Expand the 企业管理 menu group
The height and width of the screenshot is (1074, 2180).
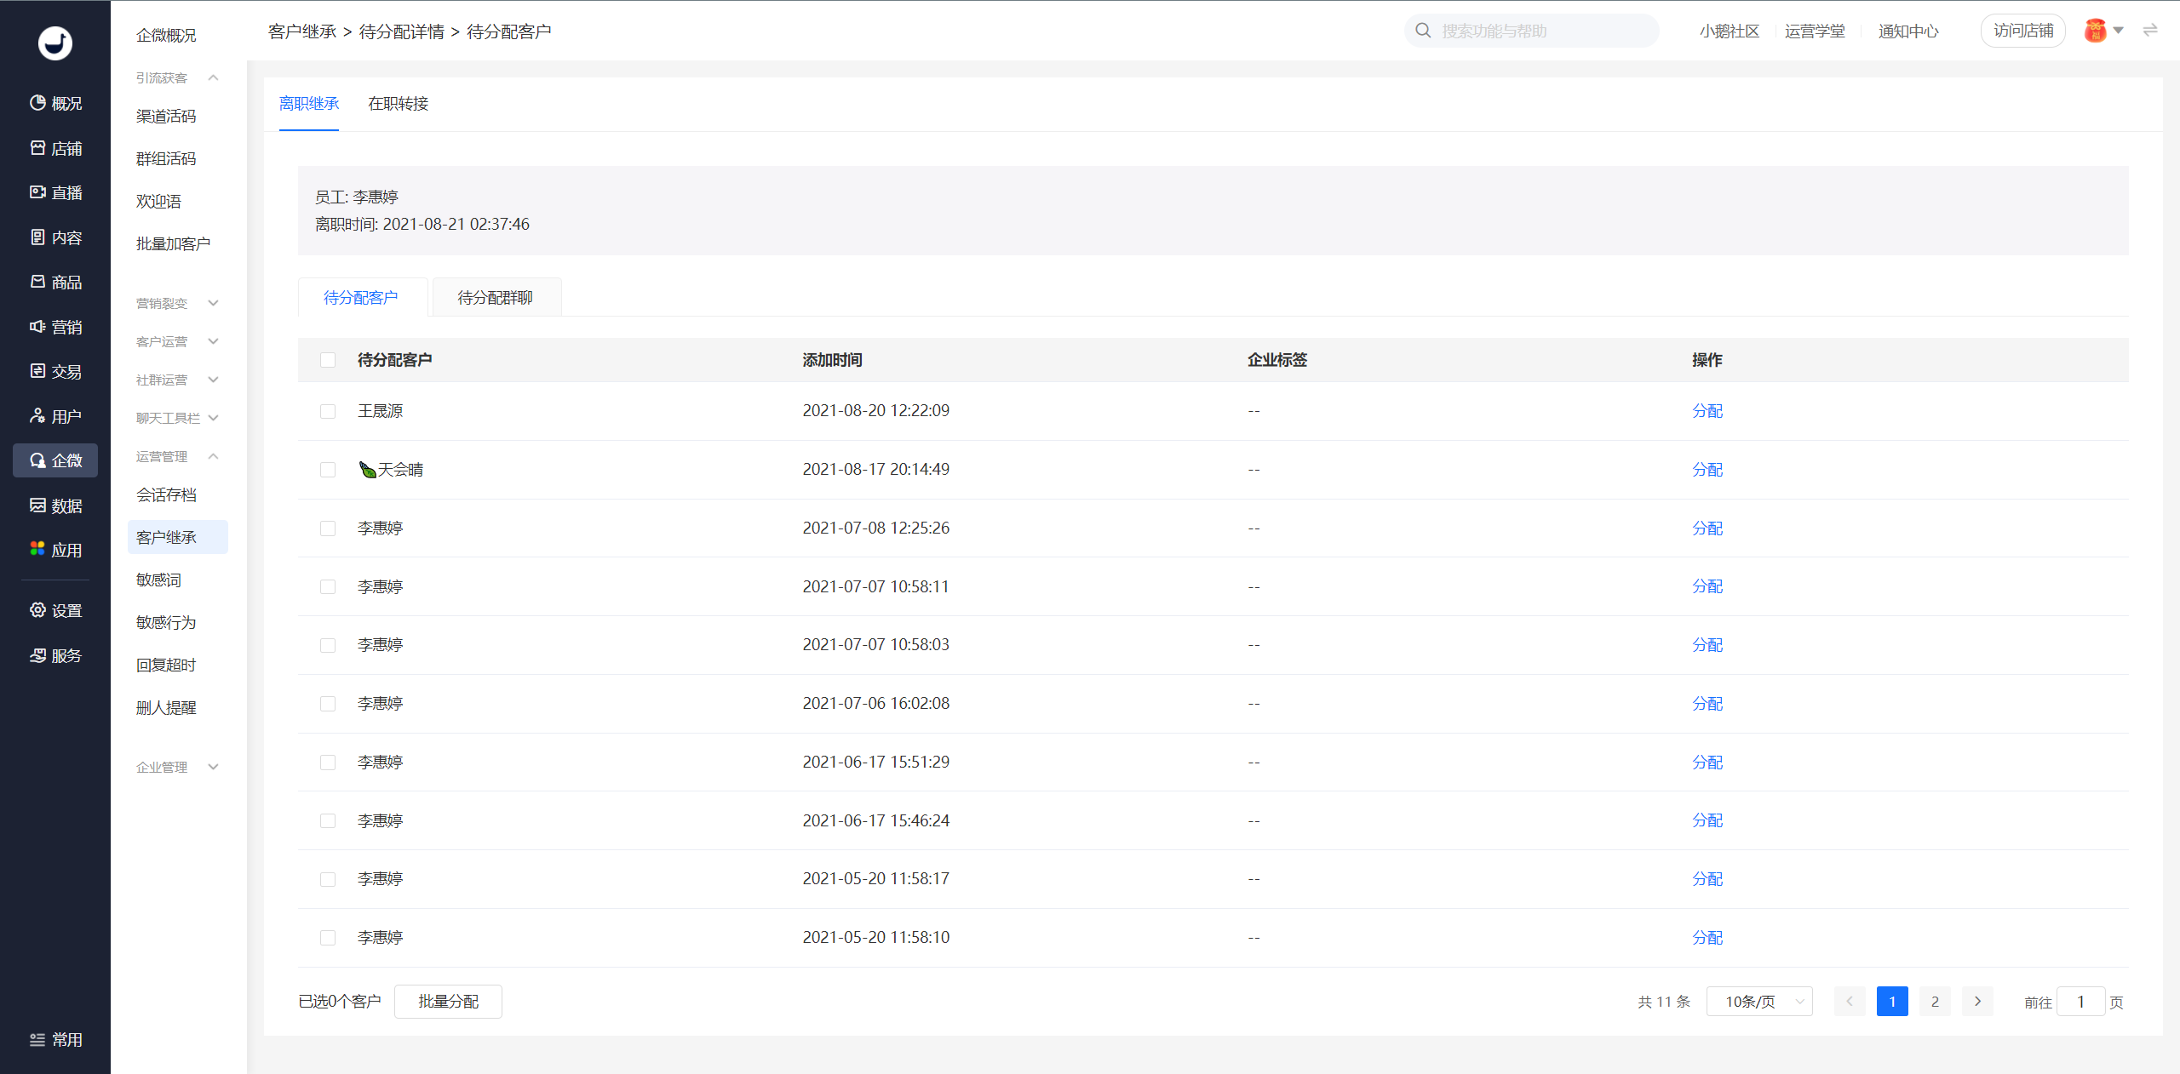click(x=177, y=767)
